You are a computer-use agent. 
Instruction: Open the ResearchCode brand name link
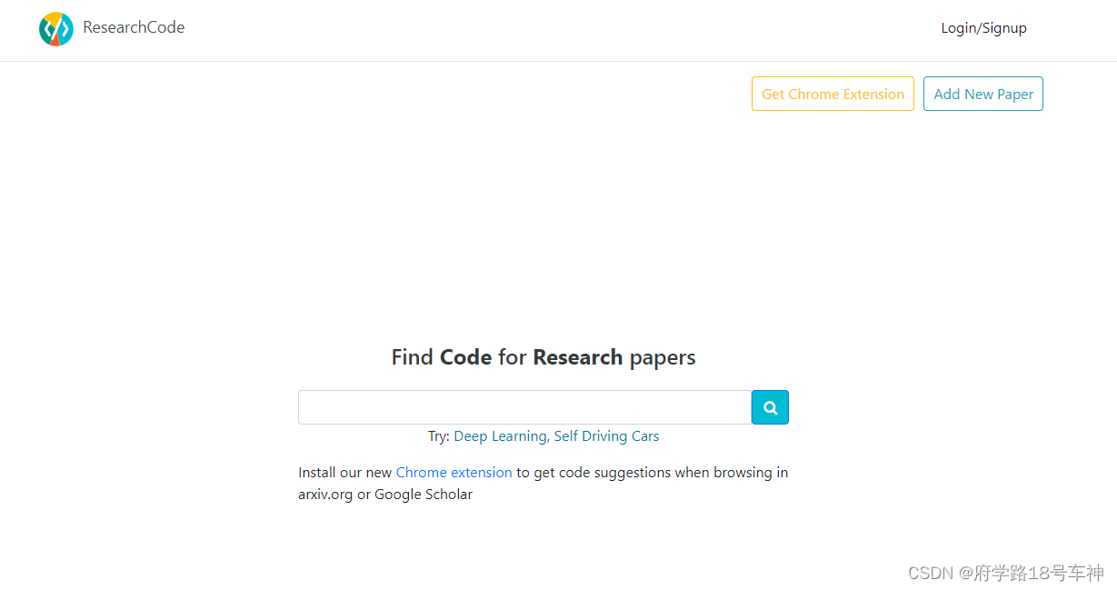click(x=134, y=27)
